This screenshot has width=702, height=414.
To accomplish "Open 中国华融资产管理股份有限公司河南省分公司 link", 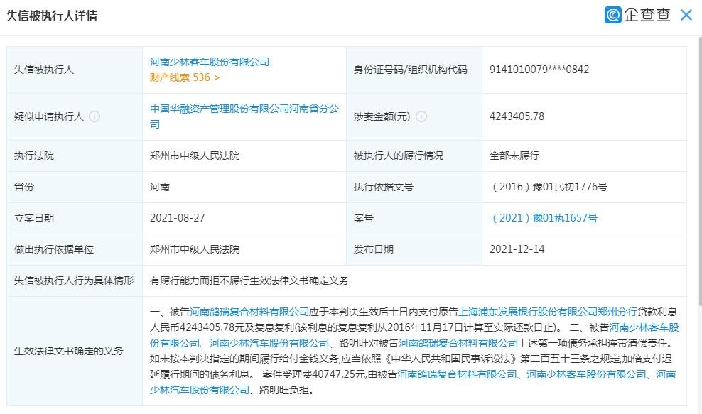I will coord(244,109).
